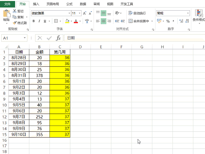Select all cells via corner triangle

tap(6, 47)
